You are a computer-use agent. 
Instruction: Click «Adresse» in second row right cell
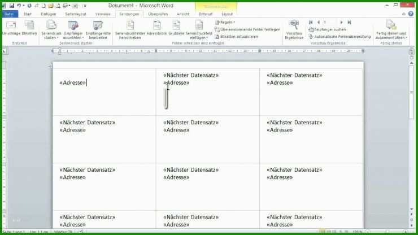[x=280, y=130]
